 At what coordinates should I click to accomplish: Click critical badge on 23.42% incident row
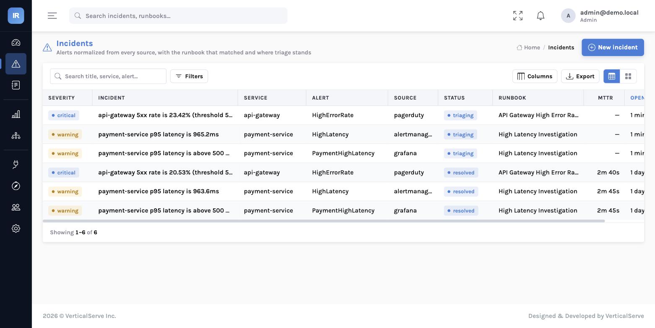coord(63,115)
